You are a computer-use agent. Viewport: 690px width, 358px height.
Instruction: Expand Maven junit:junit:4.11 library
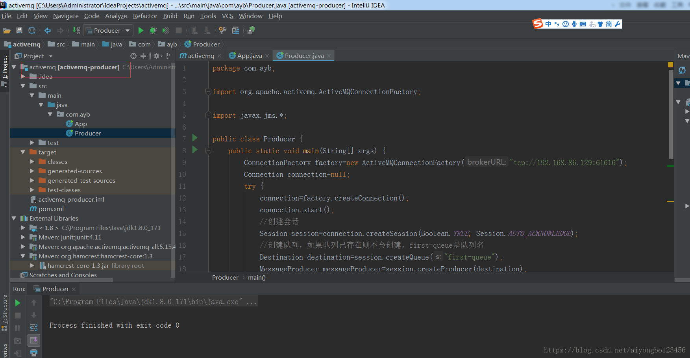click(23, 237)
